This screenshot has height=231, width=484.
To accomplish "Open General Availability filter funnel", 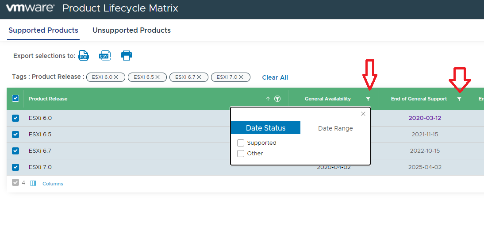I will [368, 99].
